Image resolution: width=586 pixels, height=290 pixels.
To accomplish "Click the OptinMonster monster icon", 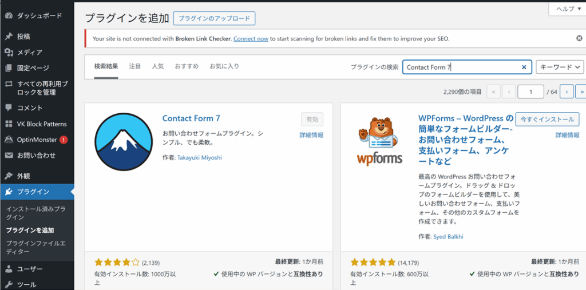I will click(9, 140).
